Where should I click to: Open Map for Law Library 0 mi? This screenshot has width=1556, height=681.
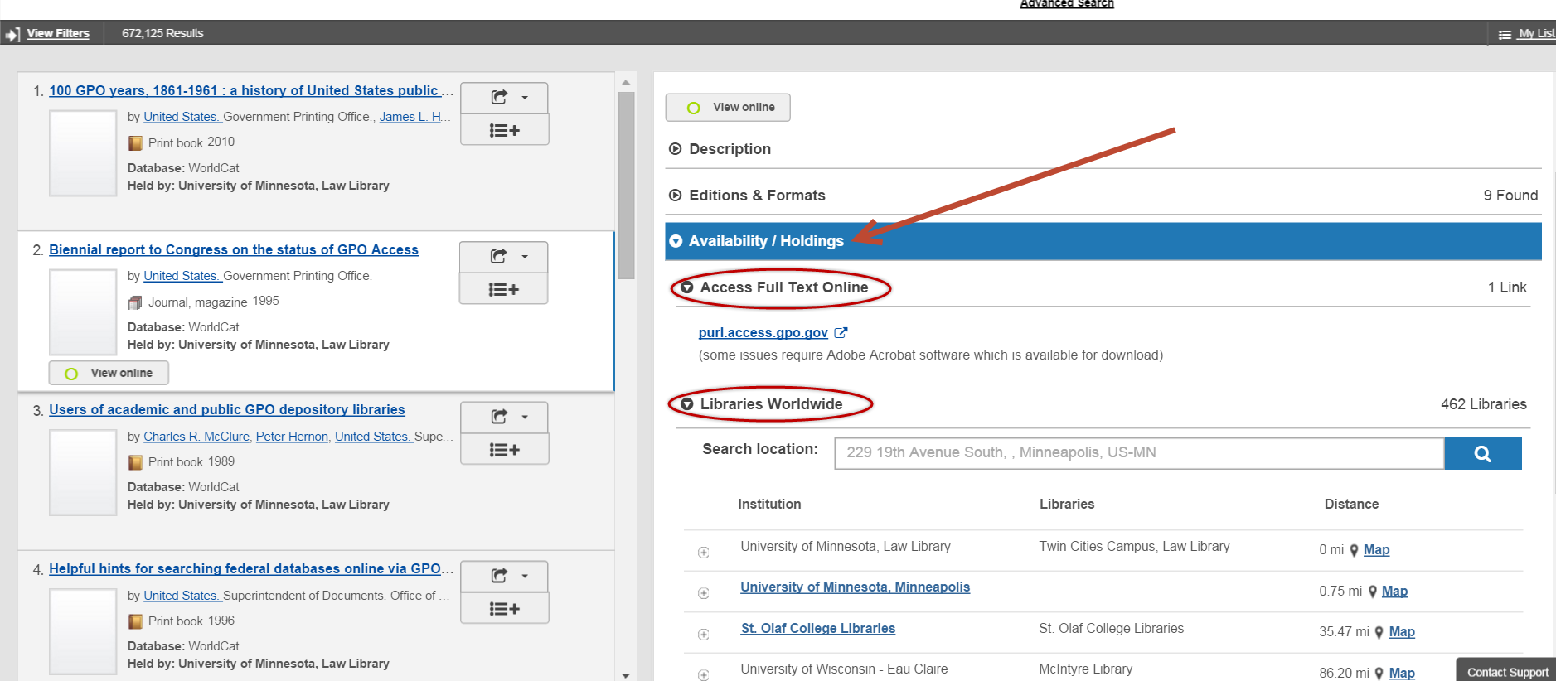tap(1376, 550)
